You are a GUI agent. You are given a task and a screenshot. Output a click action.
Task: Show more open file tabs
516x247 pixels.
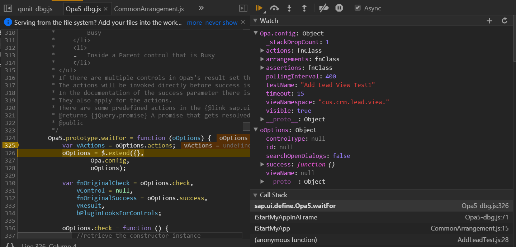coord(202,8)
